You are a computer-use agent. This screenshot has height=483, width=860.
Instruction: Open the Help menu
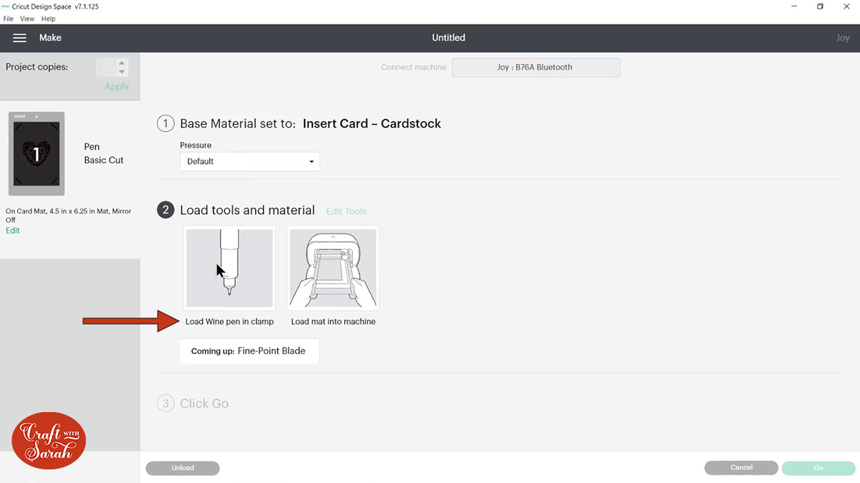48,19
